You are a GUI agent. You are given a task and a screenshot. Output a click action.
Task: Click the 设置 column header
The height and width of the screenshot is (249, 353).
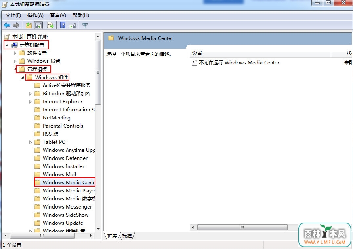[x=261, y=53]
